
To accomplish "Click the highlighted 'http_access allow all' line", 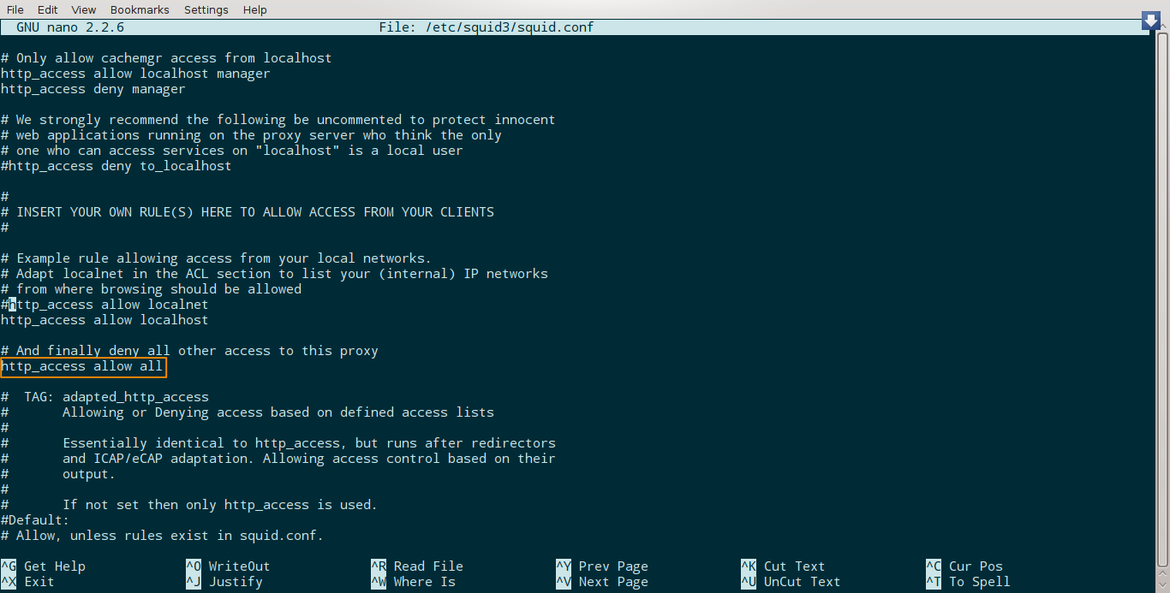I will (82, 366).
